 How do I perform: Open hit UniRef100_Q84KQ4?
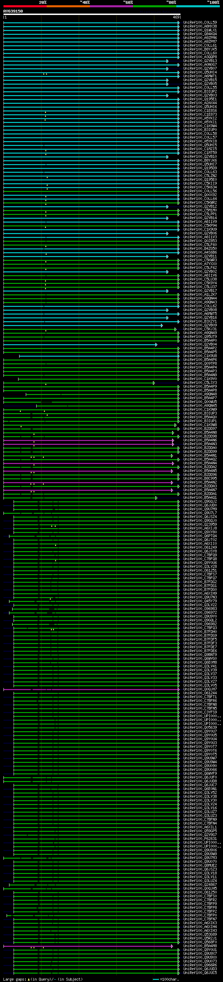pyautogui.click(x=200, y=34)
